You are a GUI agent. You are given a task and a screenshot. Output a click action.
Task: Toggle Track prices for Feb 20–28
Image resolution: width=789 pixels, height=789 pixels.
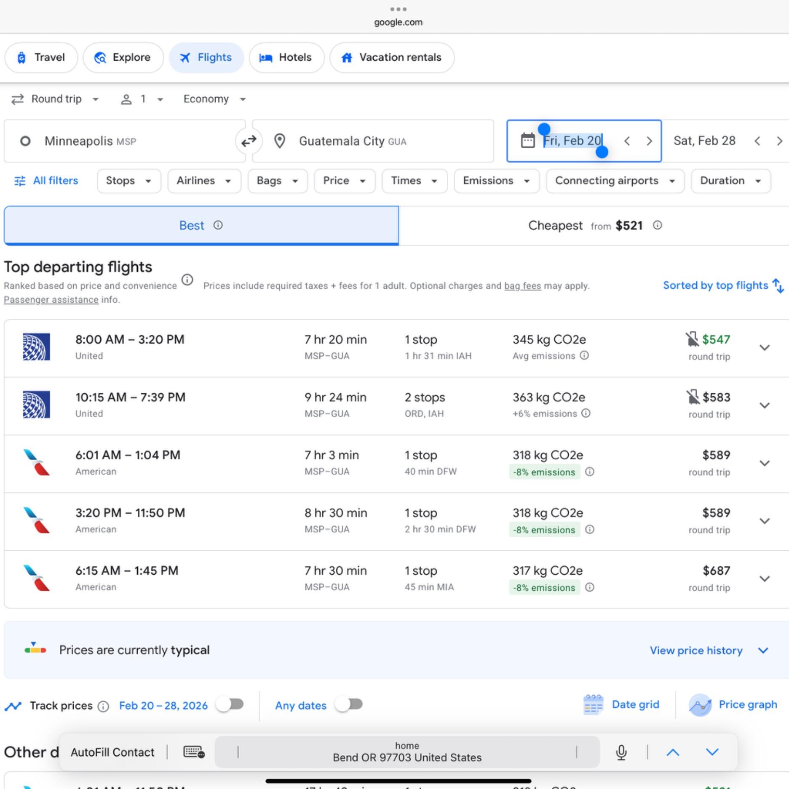230,704
